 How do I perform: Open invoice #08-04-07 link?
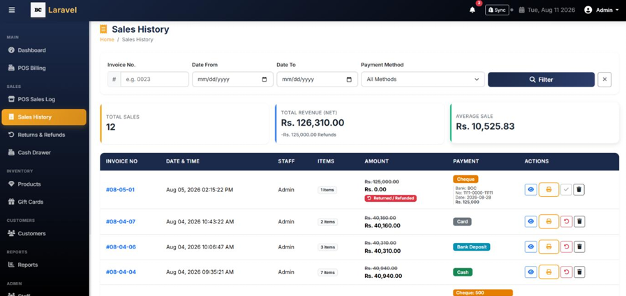point(121,222)
